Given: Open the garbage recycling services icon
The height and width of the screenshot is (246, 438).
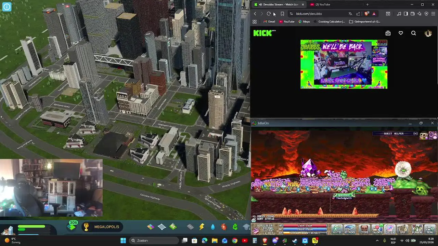Looking at the screenshot, I should 235,227.
